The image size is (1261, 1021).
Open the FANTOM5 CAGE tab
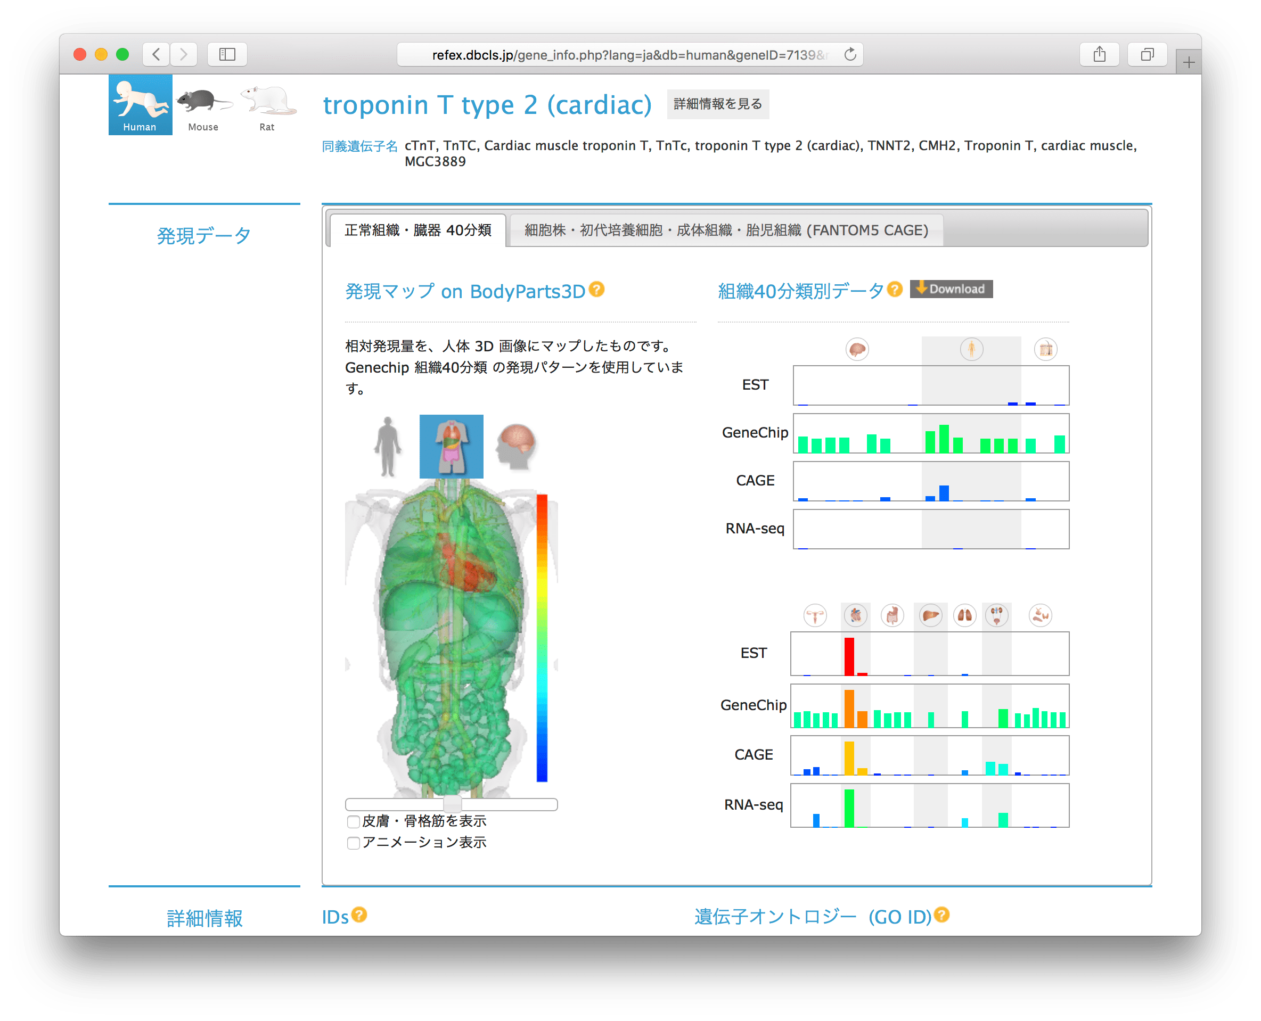(x=725, y=230)
